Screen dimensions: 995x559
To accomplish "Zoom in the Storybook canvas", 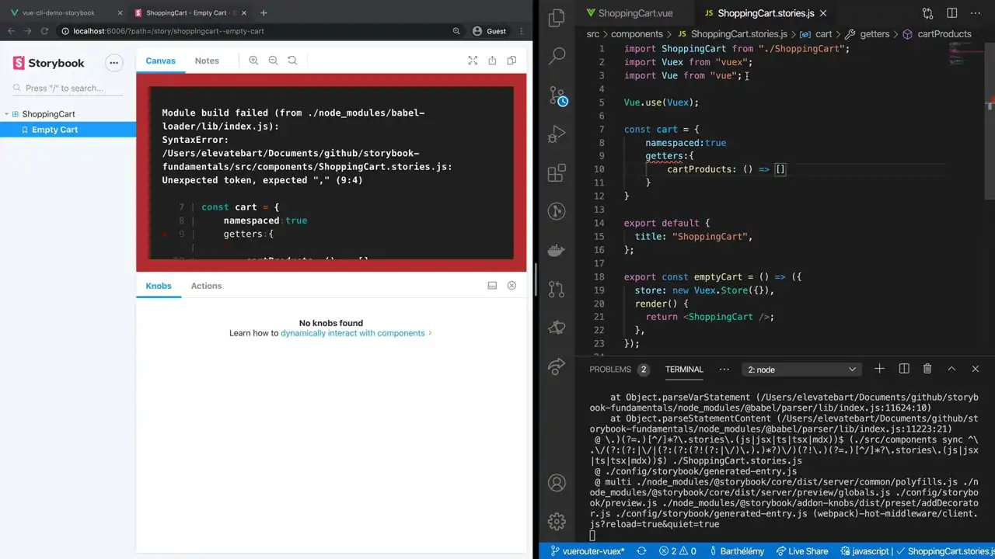I will [253, 61].
